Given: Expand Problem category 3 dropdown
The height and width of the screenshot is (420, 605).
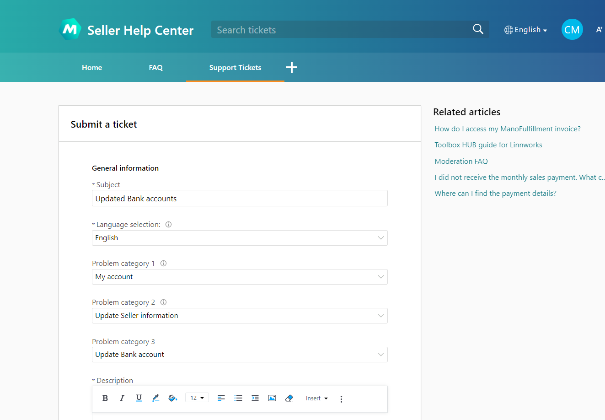Looking at the screenshot, I should click(x=240, y=355).
